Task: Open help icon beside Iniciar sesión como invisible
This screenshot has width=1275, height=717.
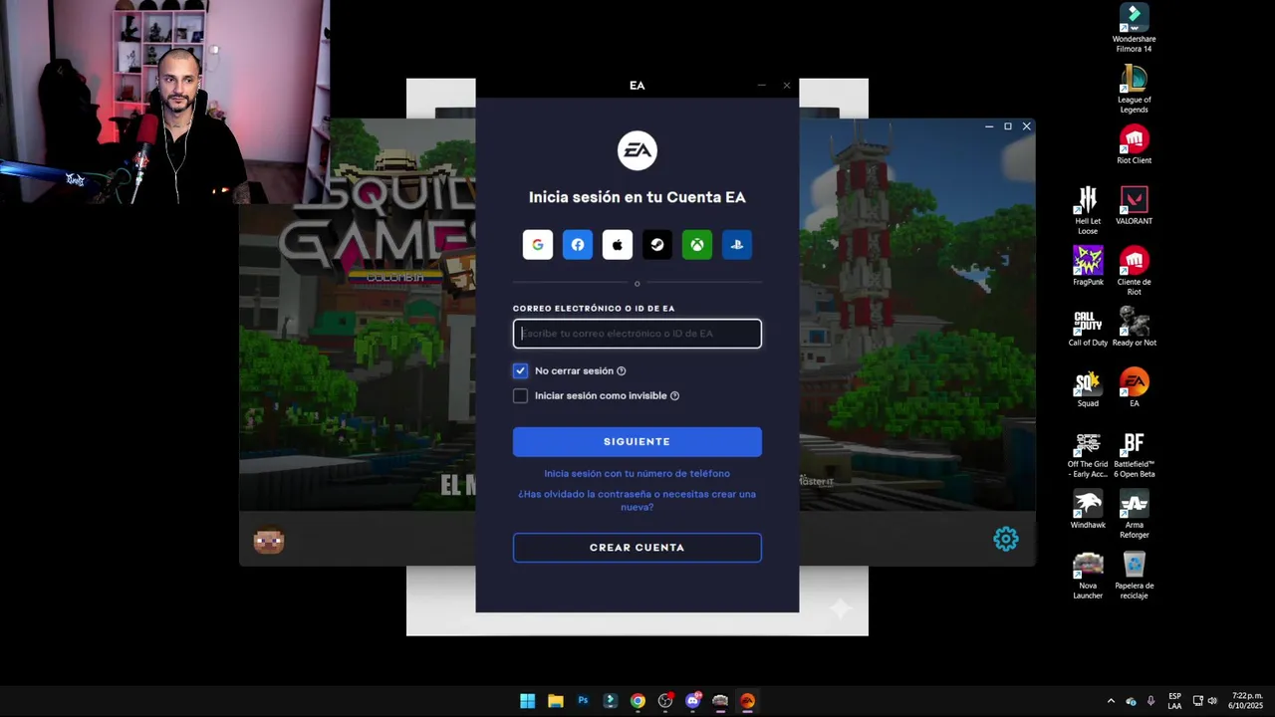Action: pos(674,396)
